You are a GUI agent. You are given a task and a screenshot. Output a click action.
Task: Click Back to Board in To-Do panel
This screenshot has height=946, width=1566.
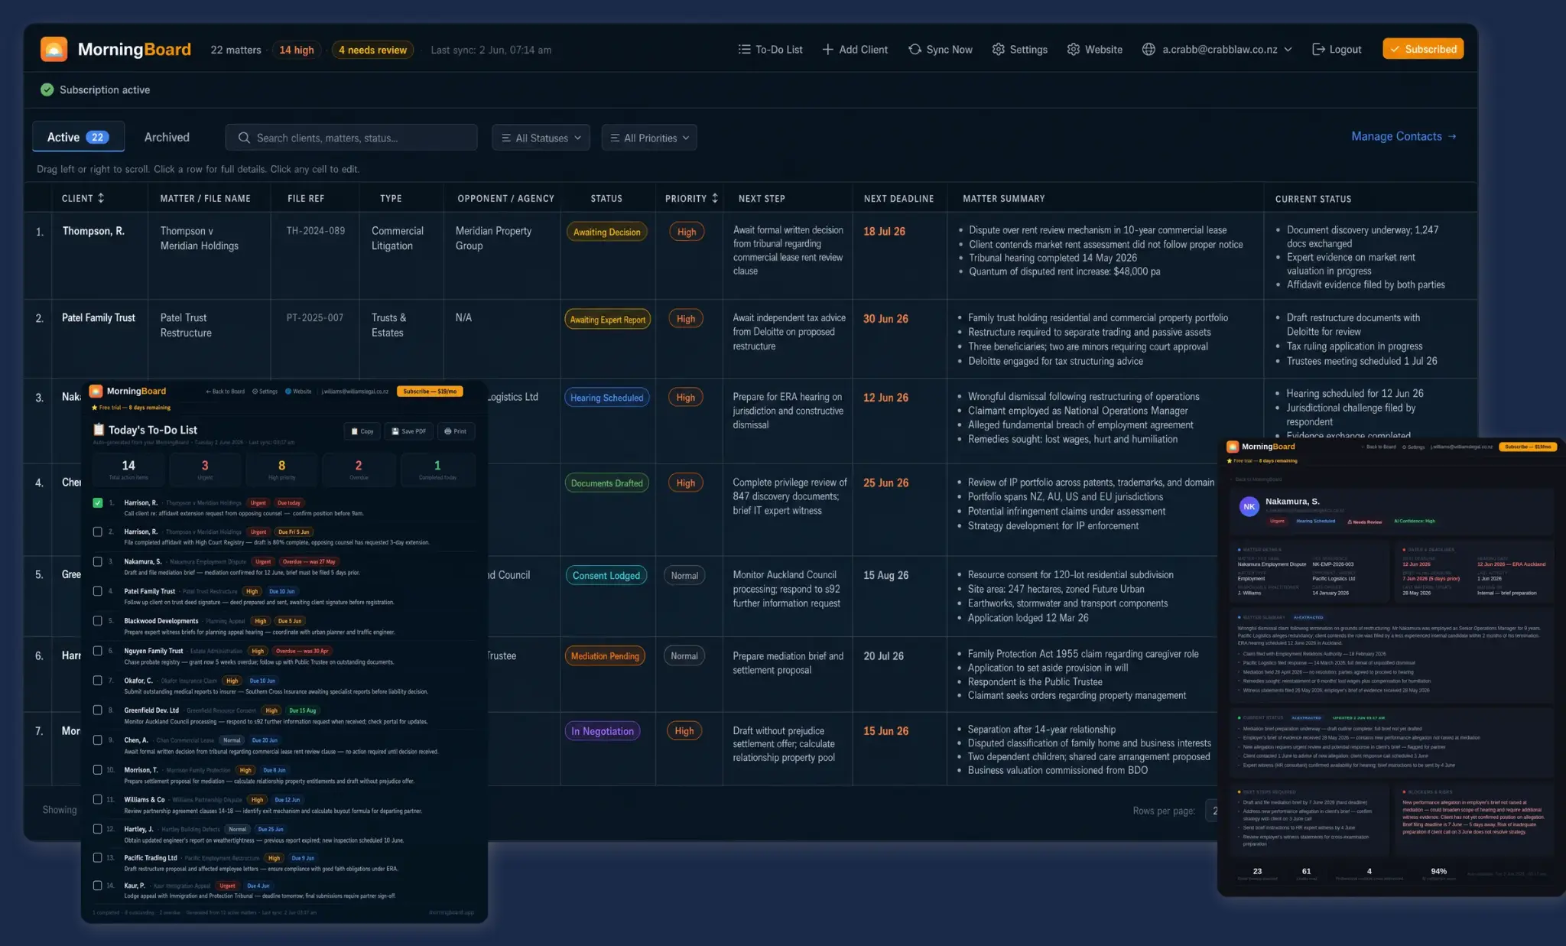226,392
